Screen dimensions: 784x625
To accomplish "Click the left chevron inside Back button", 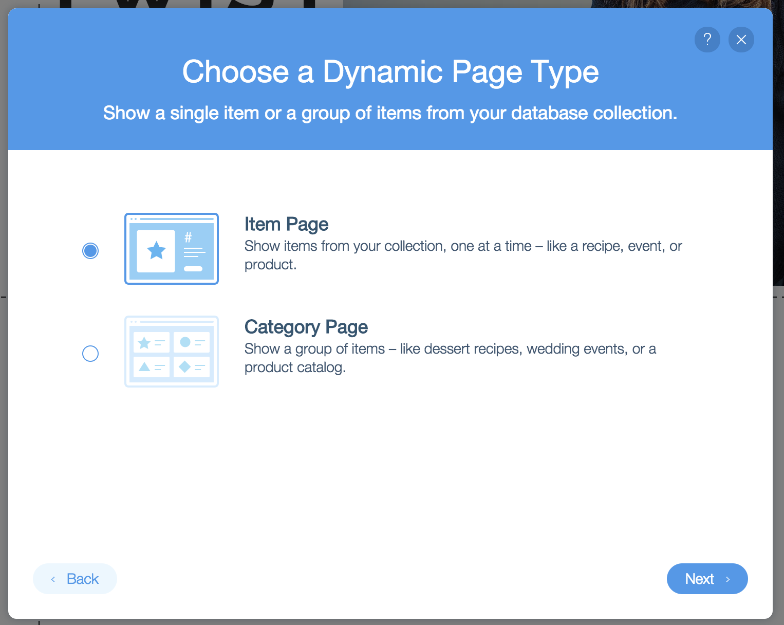I will [x=53, y=579].
